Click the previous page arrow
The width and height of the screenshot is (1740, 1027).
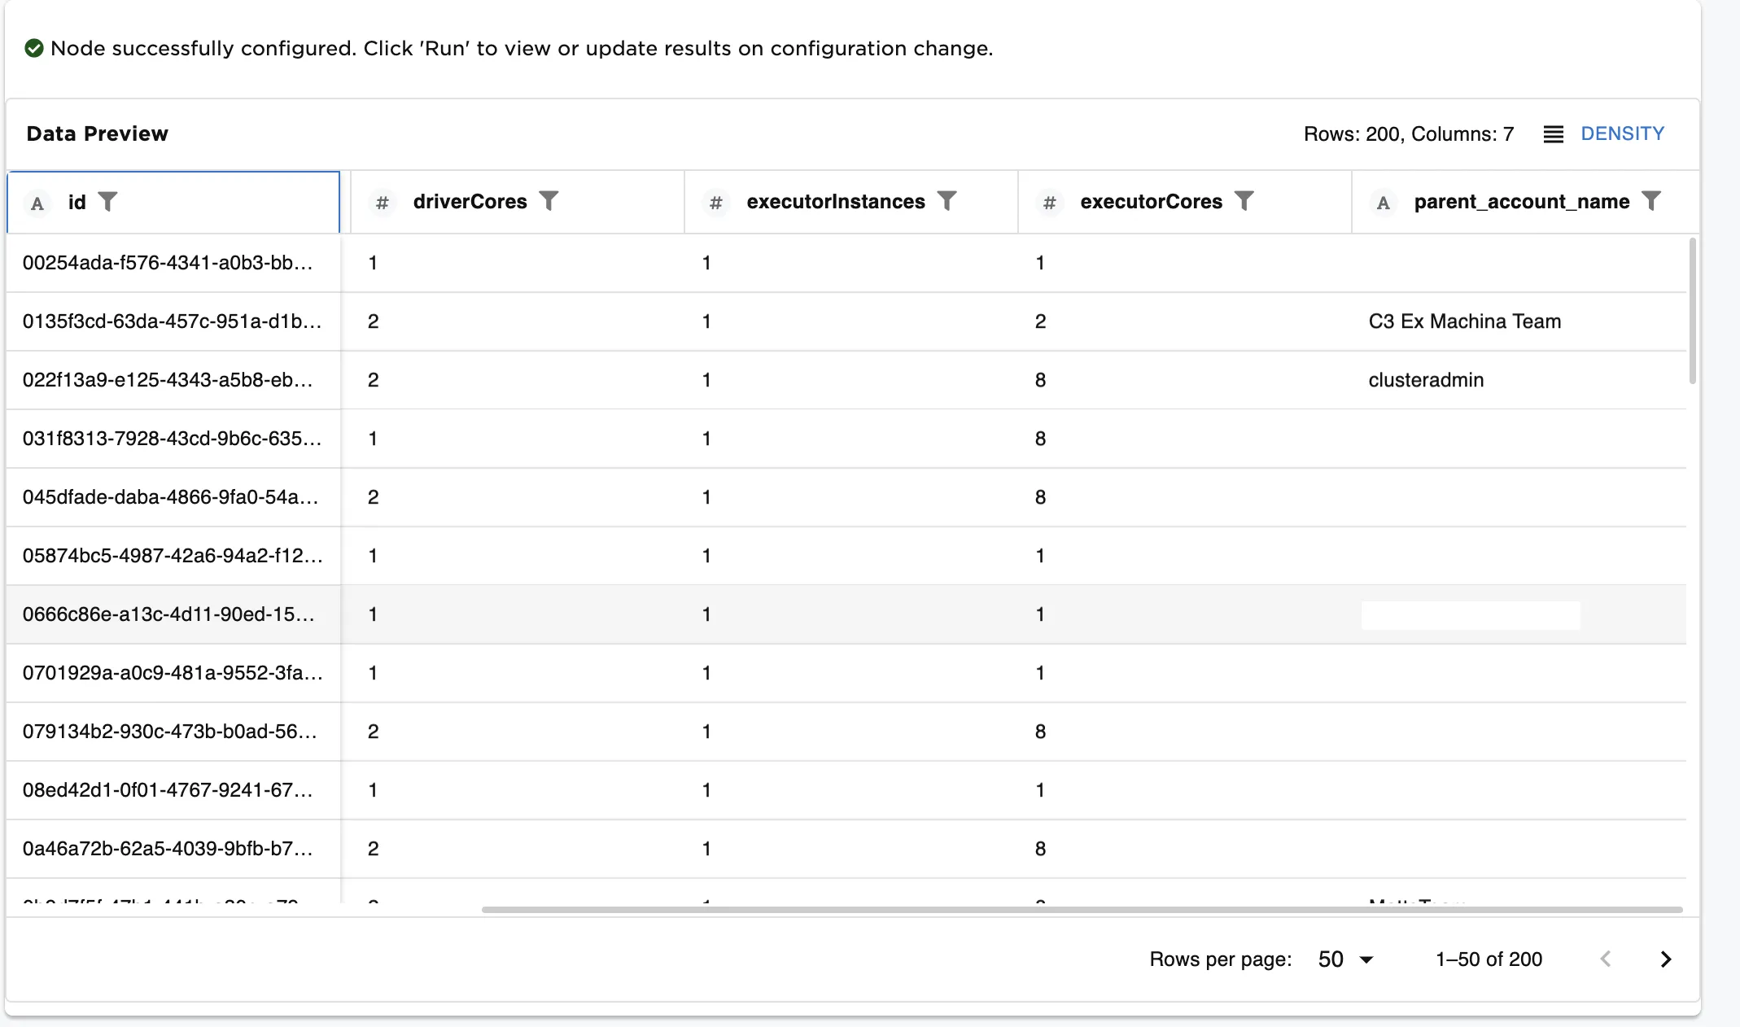point(1606,959)
